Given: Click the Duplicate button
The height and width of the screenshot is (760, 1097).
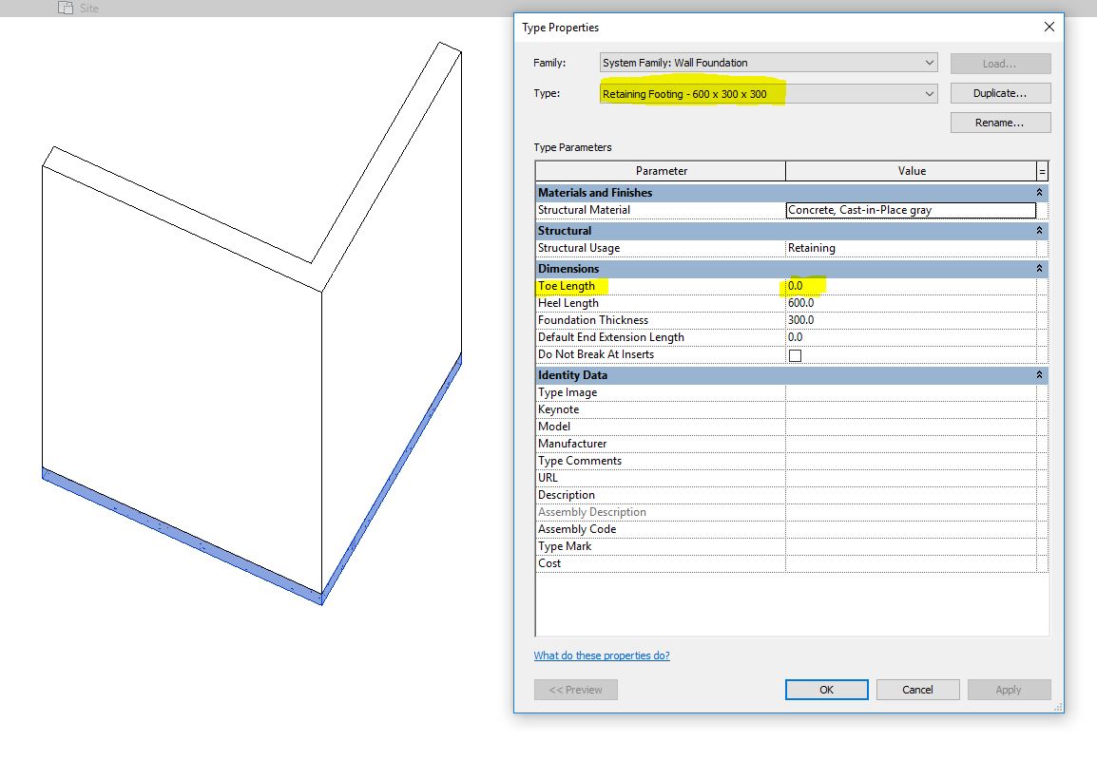Looking at the screenshot, I should [x=1000, y=93].
